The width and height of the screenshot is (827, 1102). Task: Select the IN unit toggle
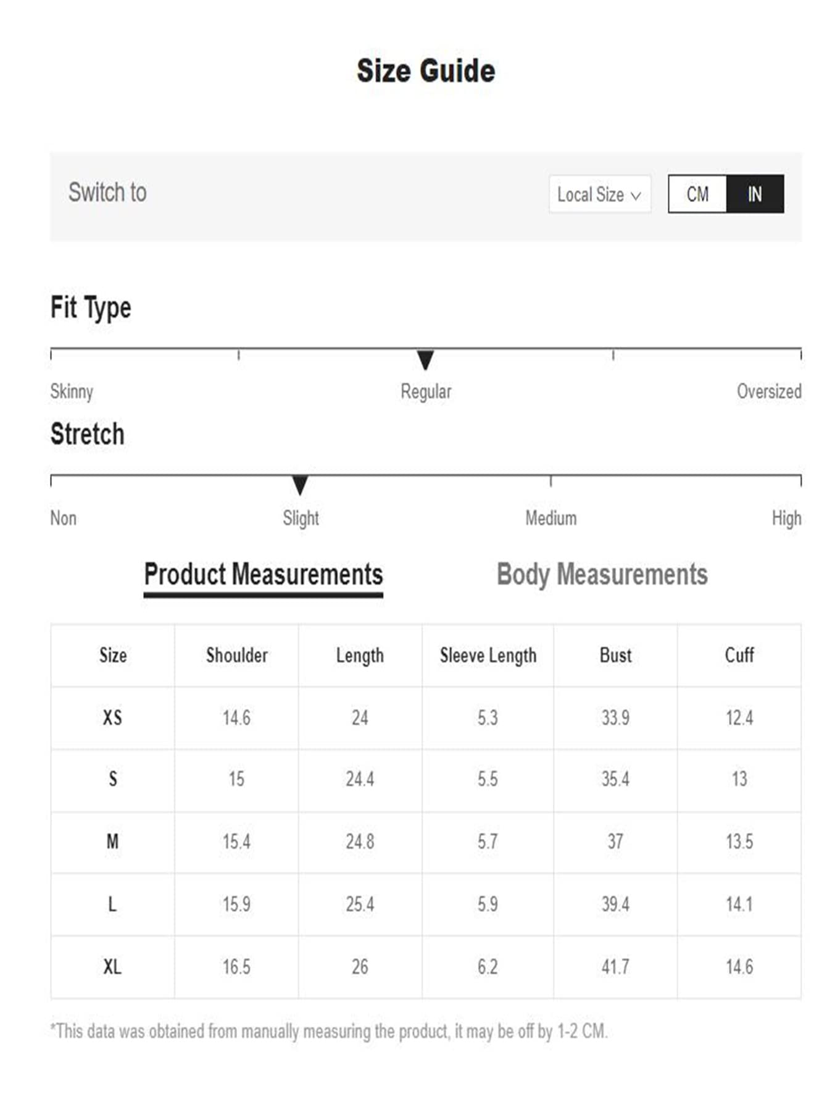pos(755,194)
